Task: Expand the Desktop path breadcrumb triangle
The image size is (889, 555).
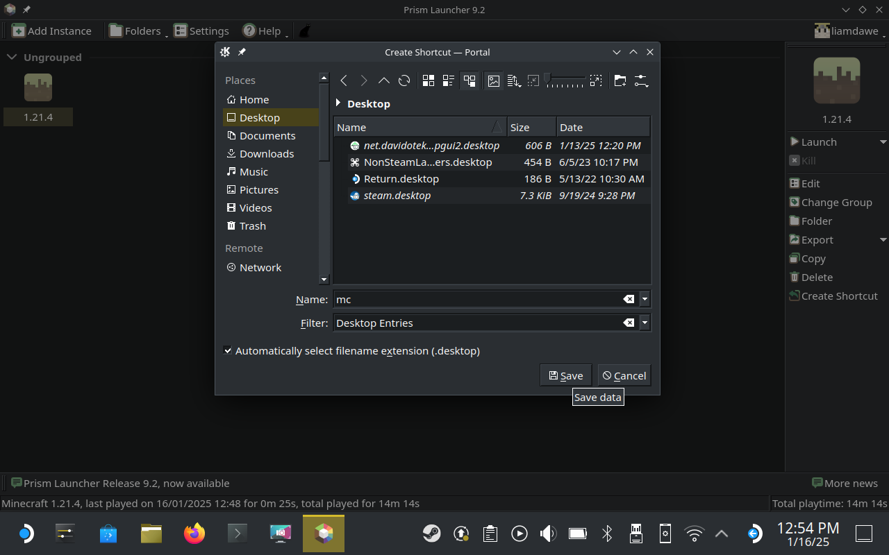Action: [338, 103]
